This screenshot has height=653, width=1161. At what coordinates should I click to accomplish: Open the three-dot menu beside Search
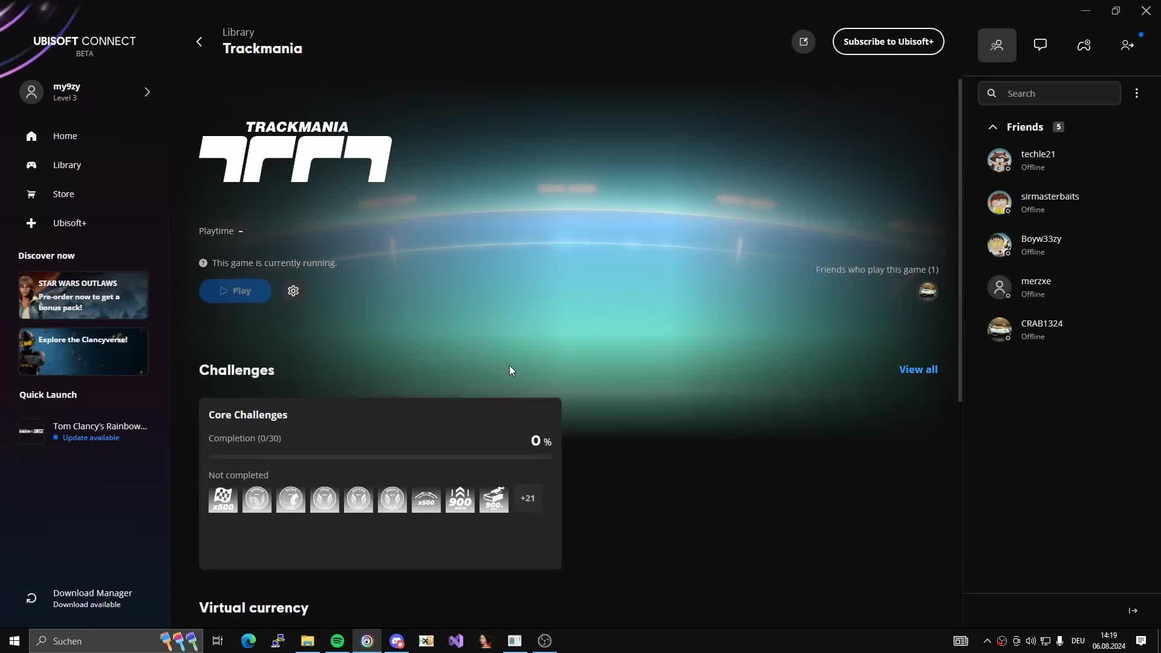(x=1137, y=93)
